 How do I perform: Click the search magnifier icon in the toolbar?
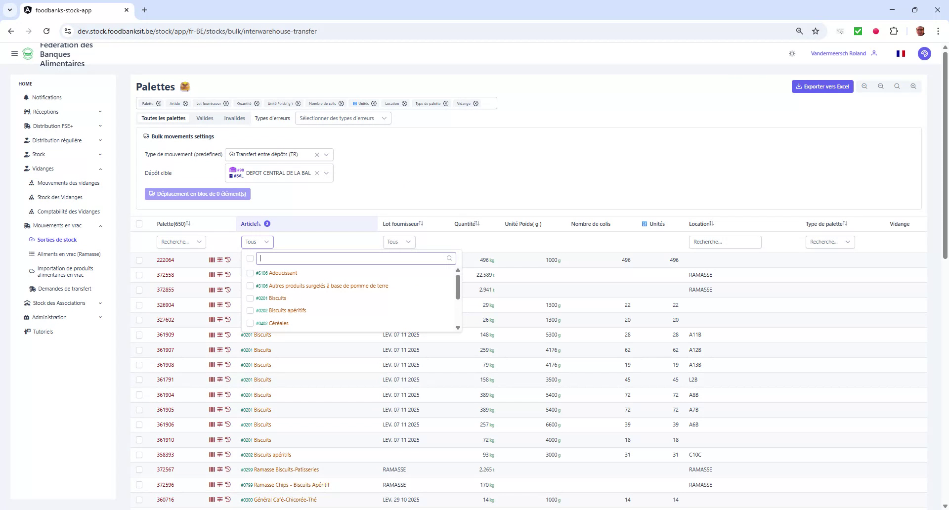click(x=897, y=86)
